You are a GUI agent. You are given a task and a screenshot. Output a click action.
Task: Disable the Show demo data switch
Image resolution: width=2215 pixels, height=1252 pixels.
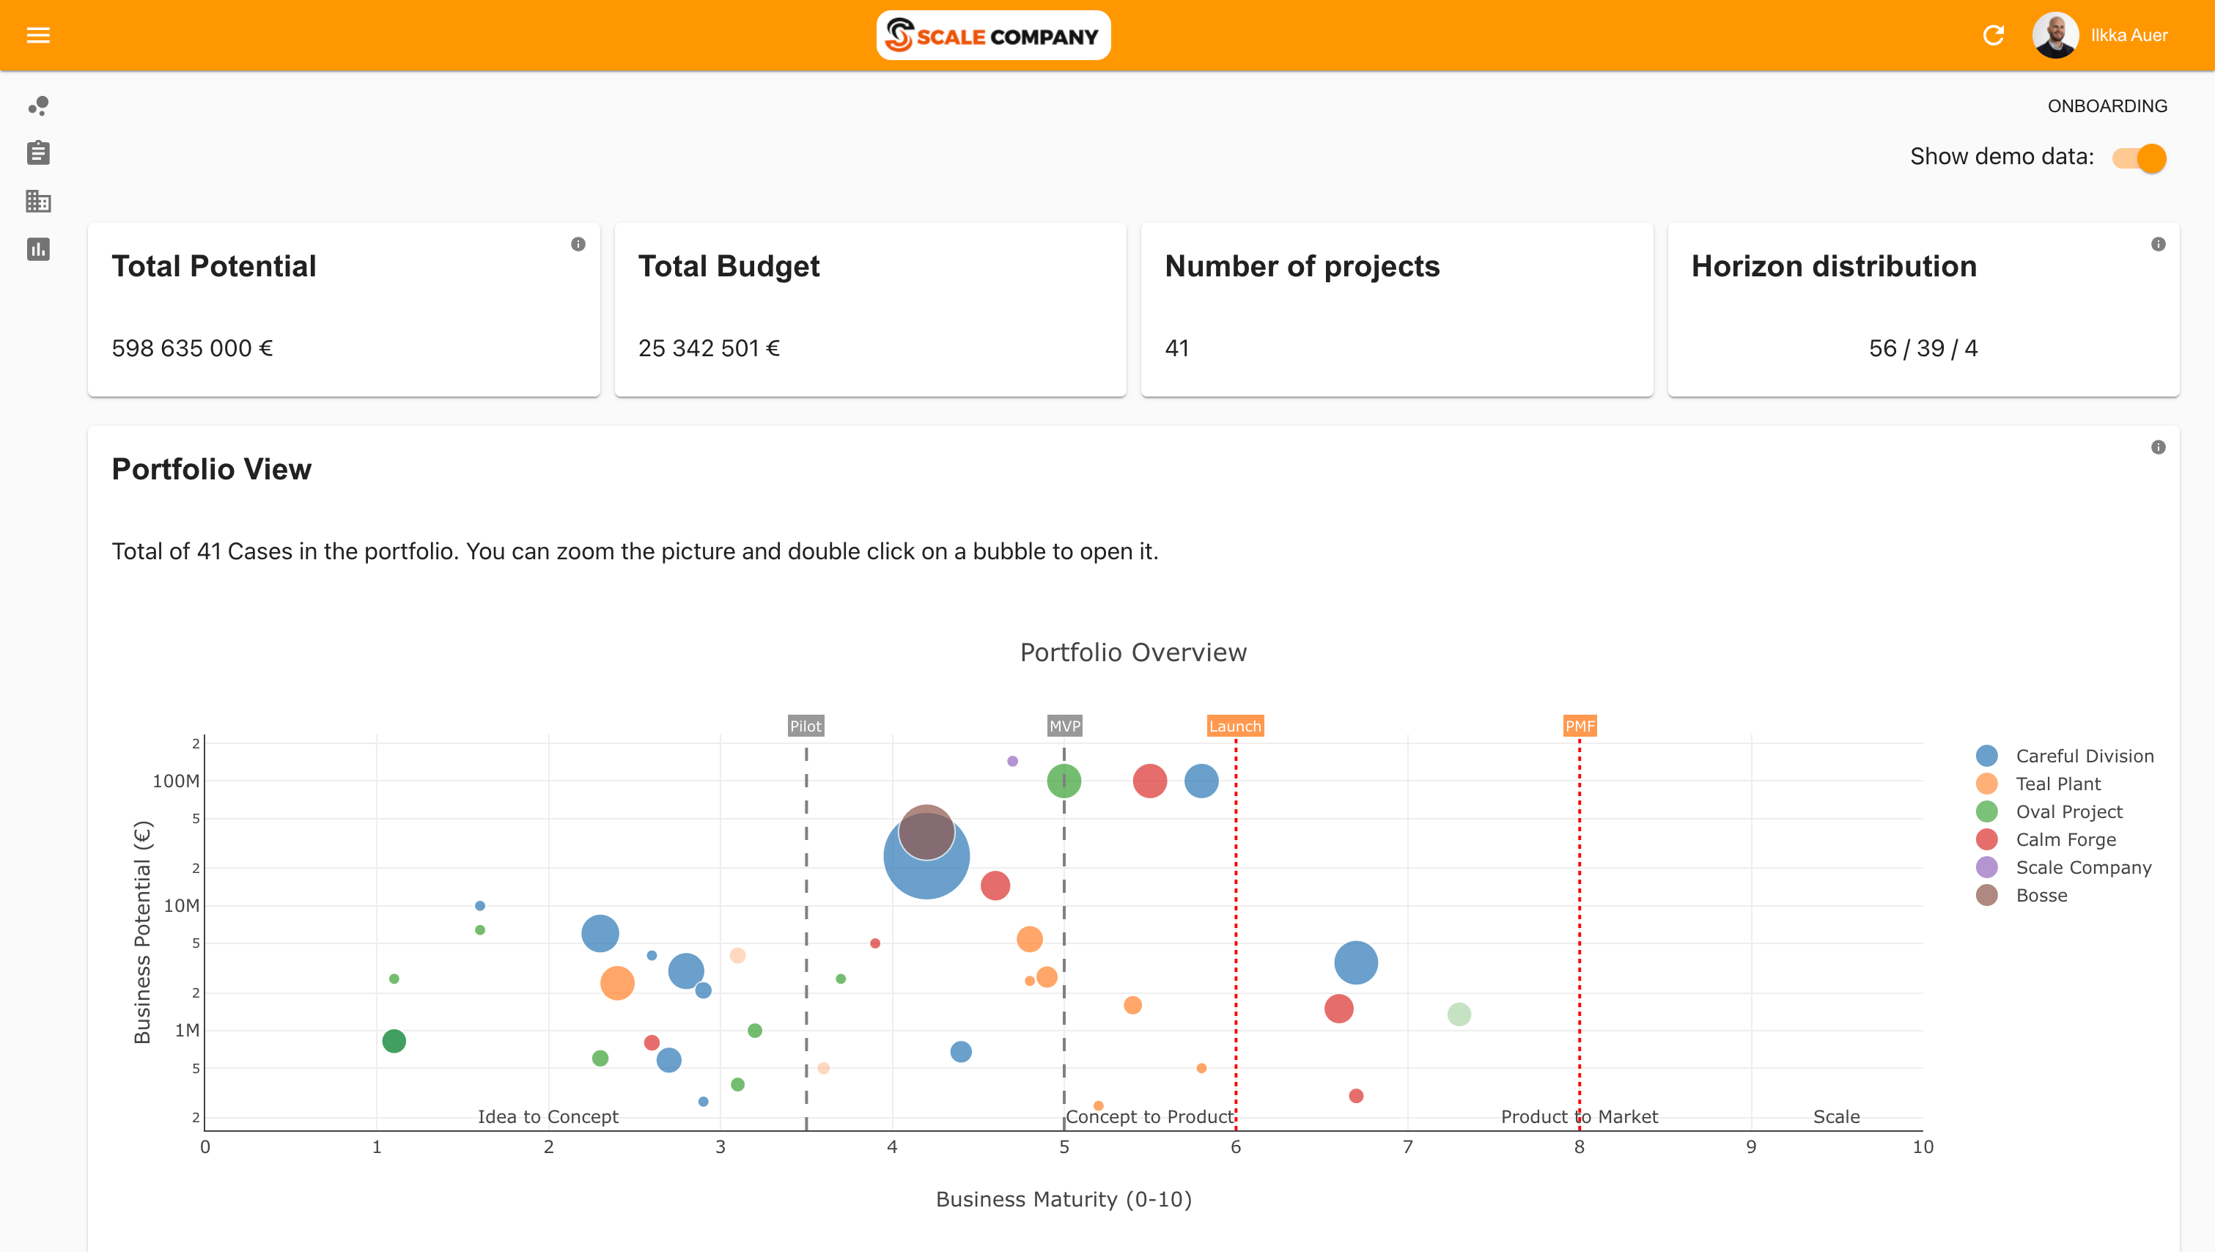pyautogui.click(x=2140, y=158)
